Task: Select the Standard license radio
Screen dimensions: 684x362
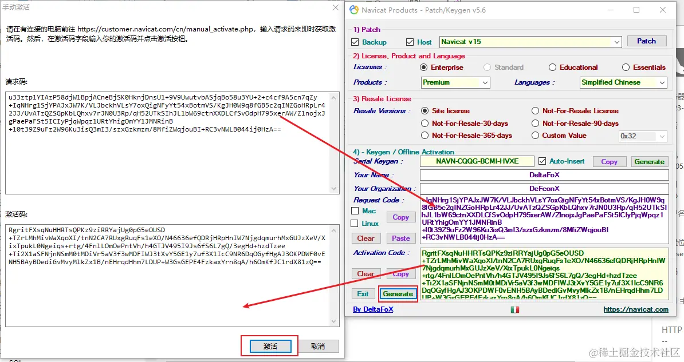Action: 488,67
